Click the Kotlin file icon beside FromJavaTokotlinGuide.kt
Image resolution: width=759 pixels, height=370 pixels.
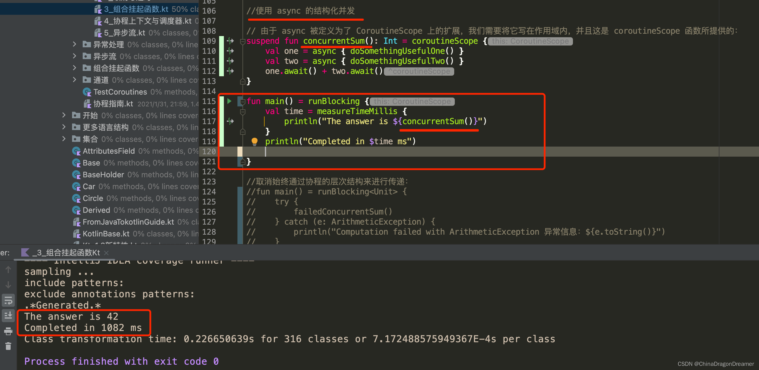pyautogui.click(x=77, y=222)
